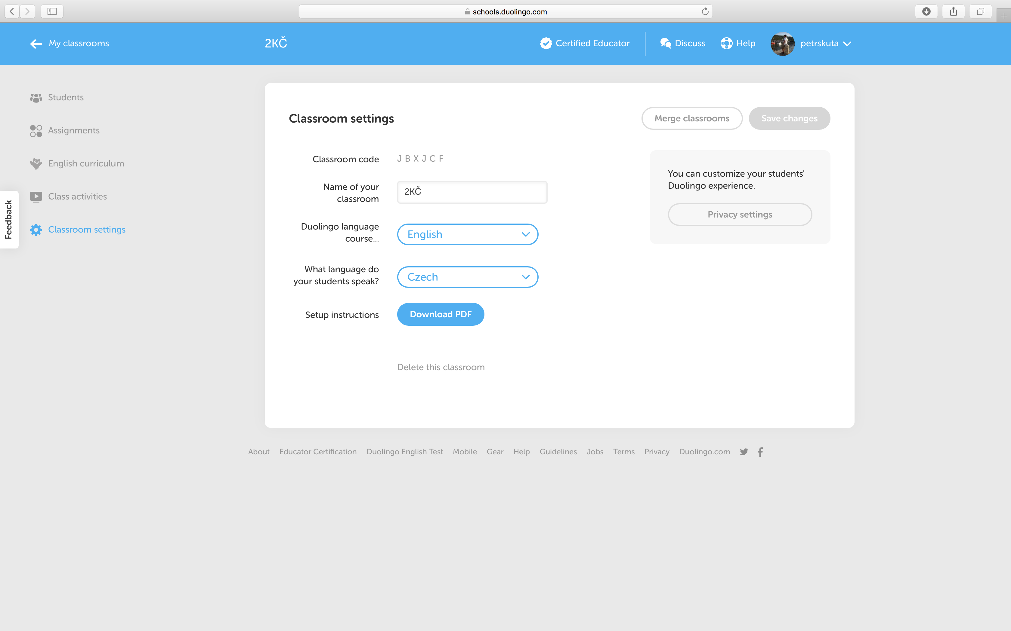Image resolution: width=1011 pixels, height=631 pixels.
Task: Expand the Czech student language dropdown
Action: (x=468, y=277)
